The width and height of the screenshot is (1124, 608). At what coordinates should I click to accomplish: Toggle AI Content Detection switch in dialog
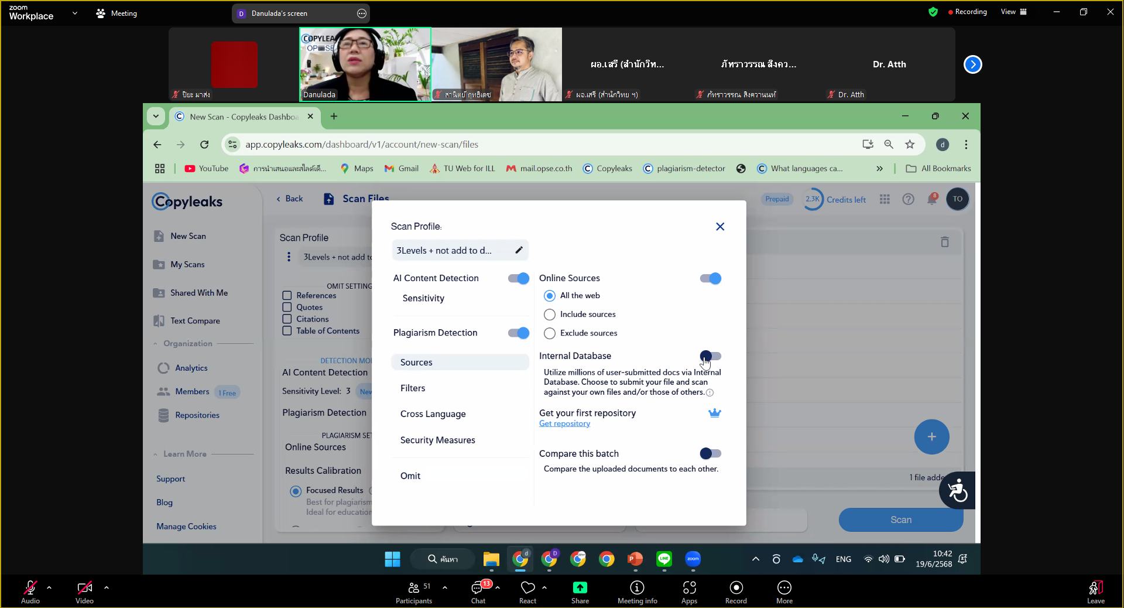(x=519, y=278)
